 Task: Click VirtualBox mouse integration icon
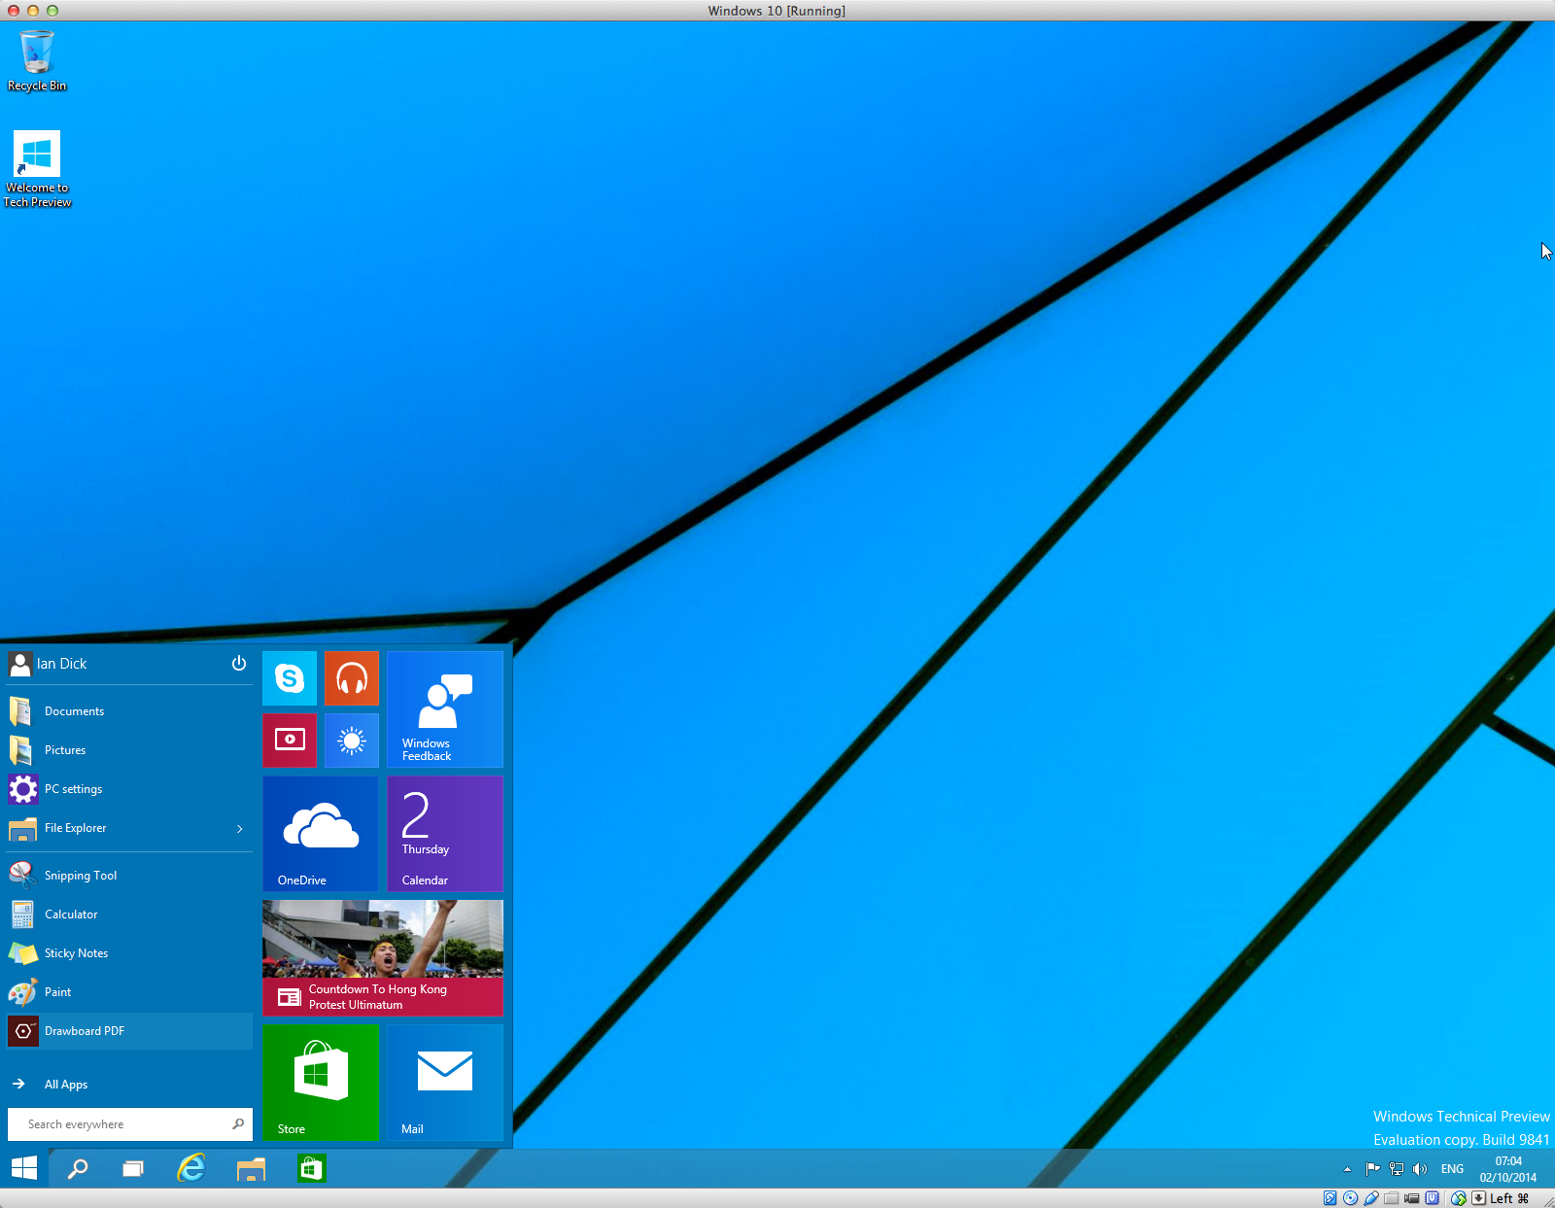coord(1459,1198)
